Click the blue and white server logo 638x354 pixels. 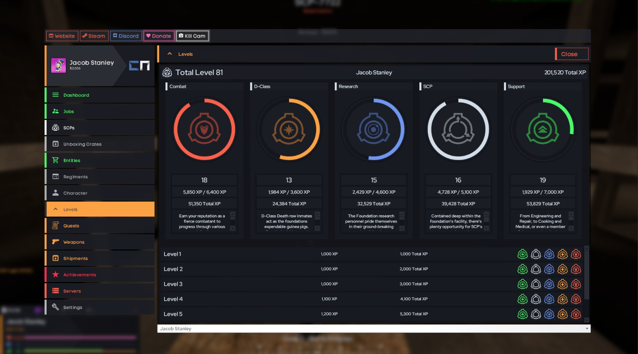[139, 65]
